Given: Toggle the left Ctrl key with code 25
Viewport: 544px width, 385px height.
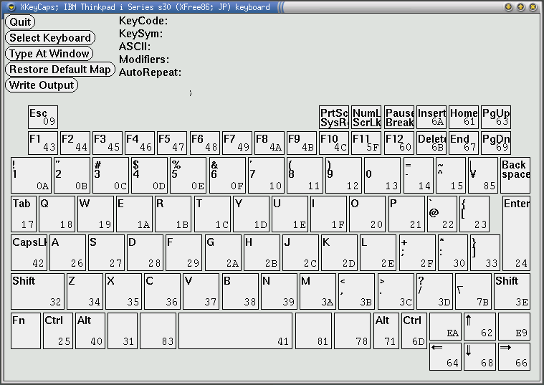Looking at the screenshot, I should coord(58,331).
